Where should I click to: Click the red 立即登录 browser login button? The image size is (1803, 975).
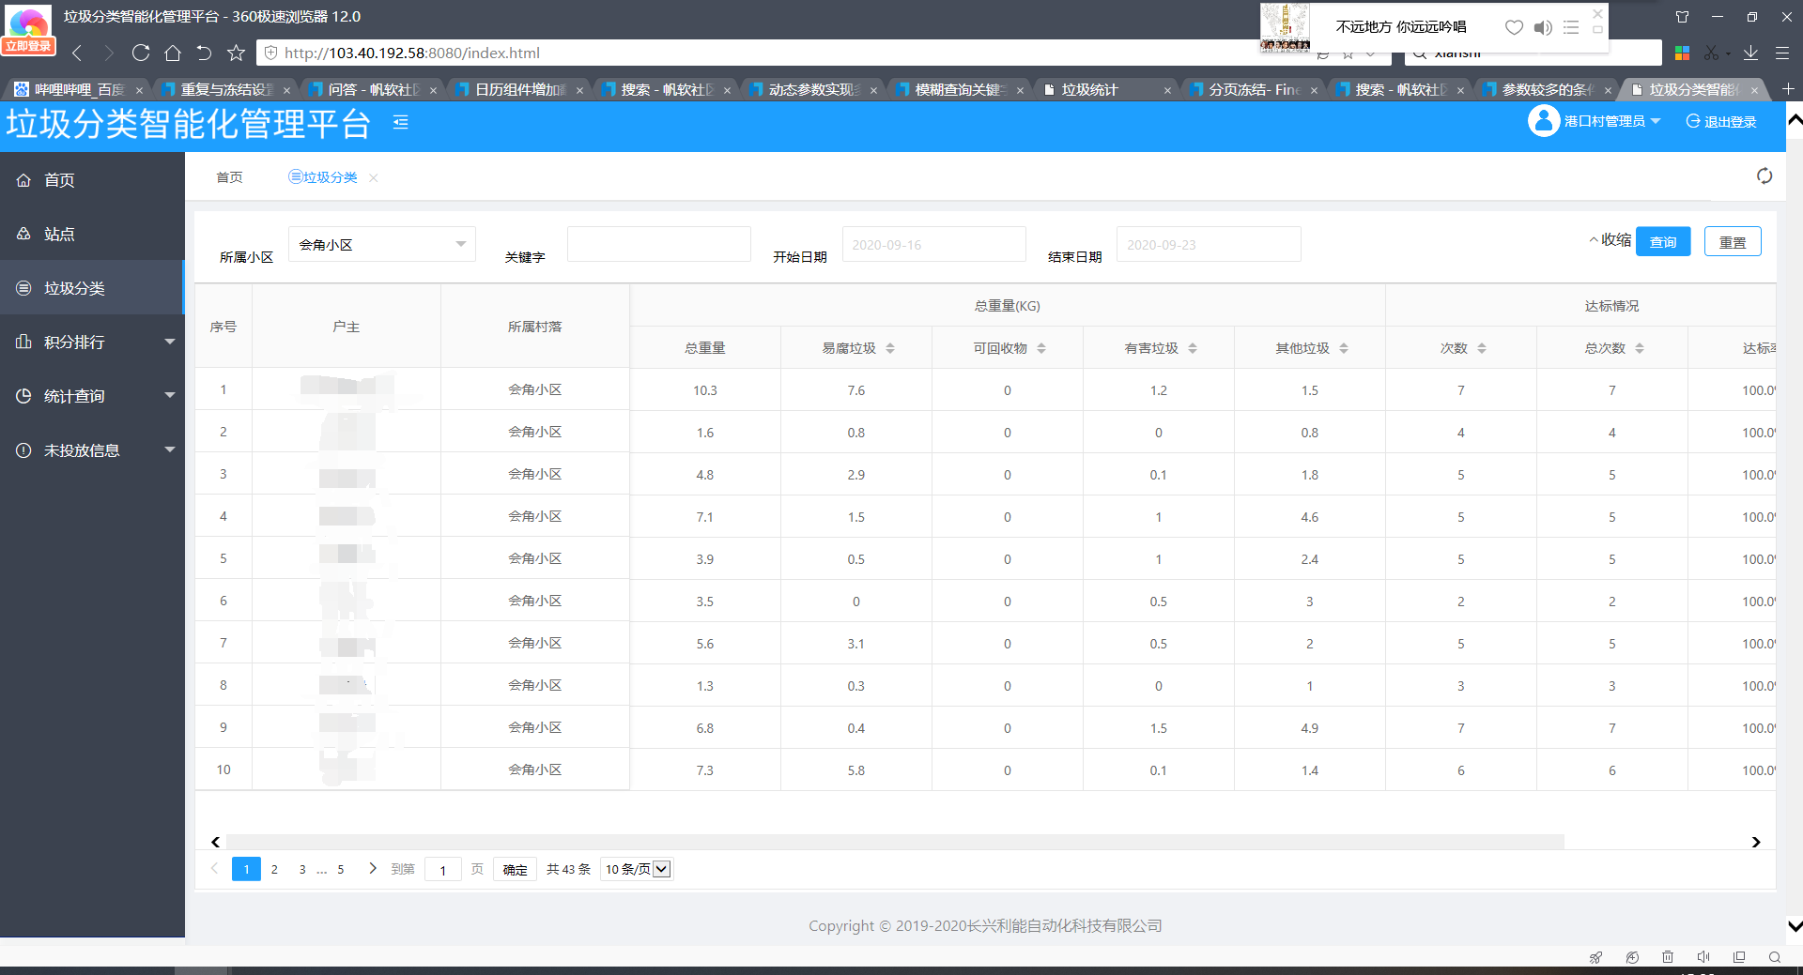[28, 46]
